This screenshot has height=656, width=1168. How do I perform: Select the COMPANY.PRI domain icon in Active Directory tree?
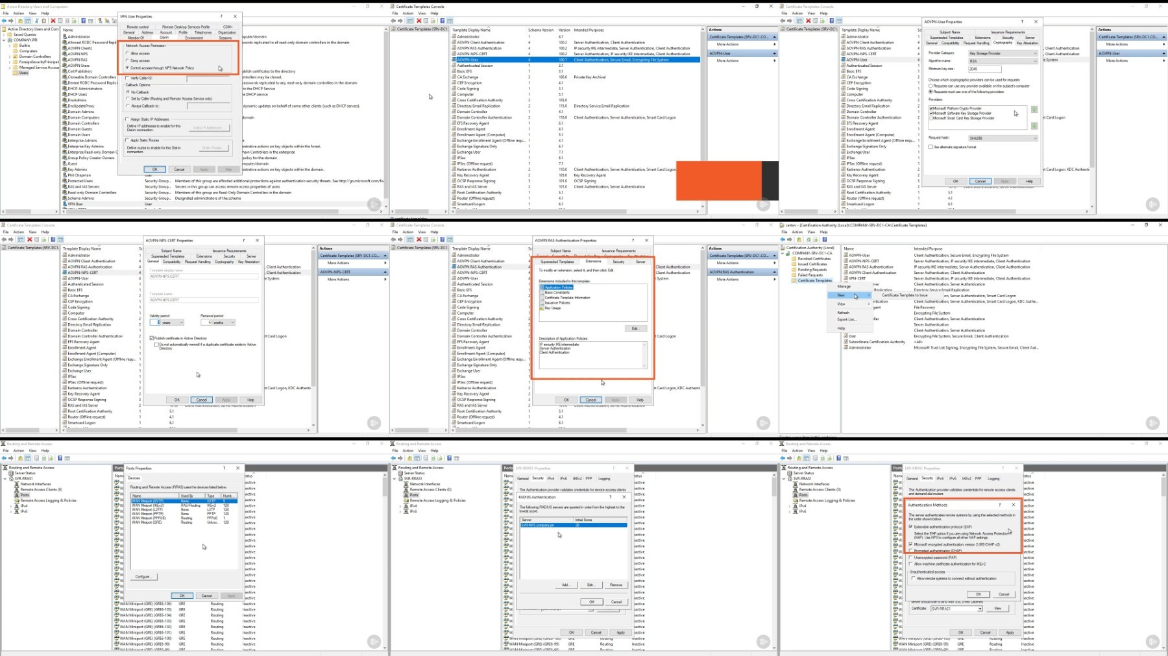pyautogui.click(x=10, y=40)
